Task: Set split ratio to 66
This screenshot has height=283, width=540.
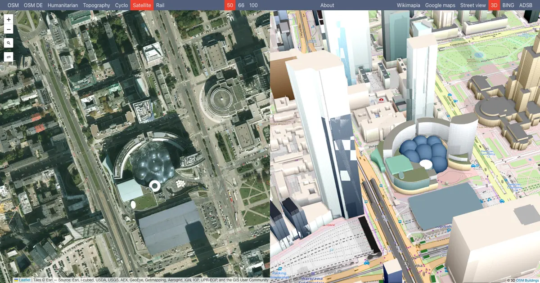Action: 242,5
